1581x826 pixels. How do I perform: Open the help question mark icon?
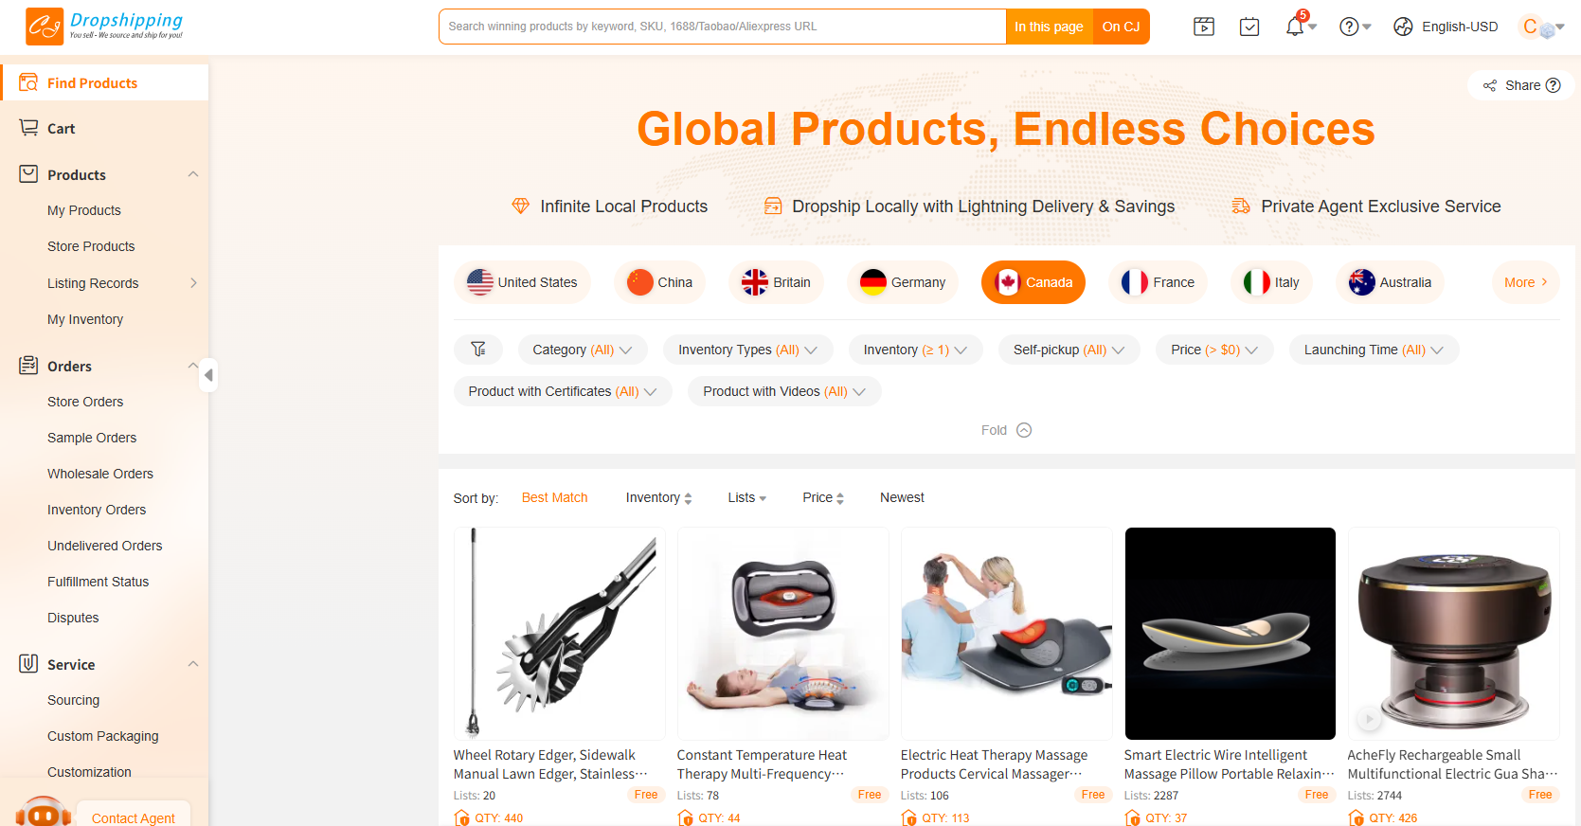point(1349,27)
